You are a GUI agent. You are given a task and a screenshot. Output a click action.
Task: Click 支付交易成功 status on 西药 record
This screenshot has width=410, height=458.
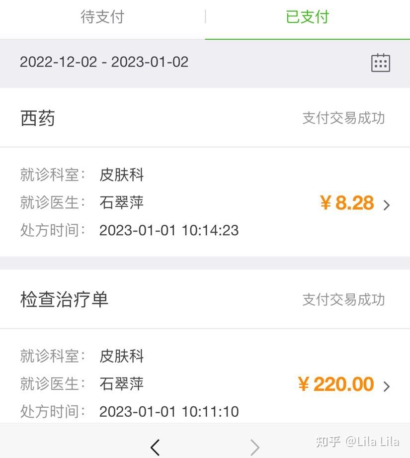click(343, 118)
